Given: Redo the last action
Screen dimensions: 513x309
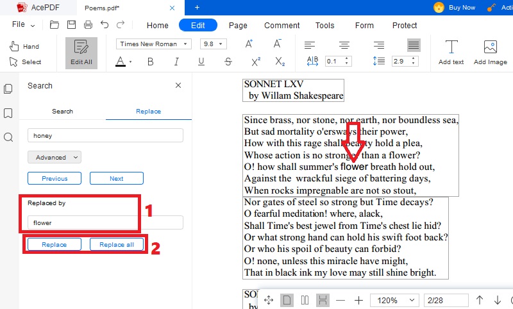Looking at the screenshot, I should (121, 24).
